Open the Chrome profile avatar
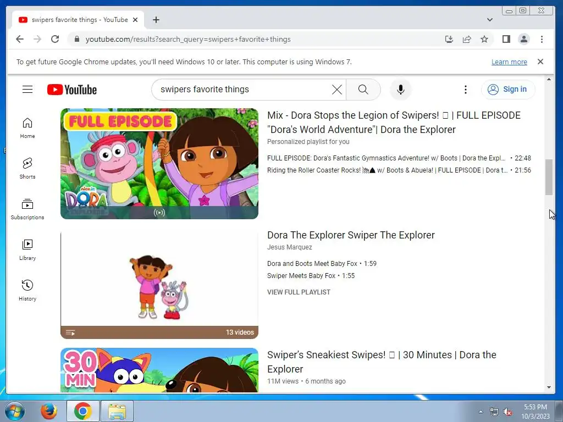The width and height of the screenshot is (563, 422). tap(524, 39)
